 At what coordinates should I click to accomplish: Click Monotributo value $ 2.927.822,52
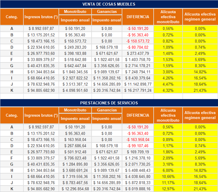[x=75, y=78]
